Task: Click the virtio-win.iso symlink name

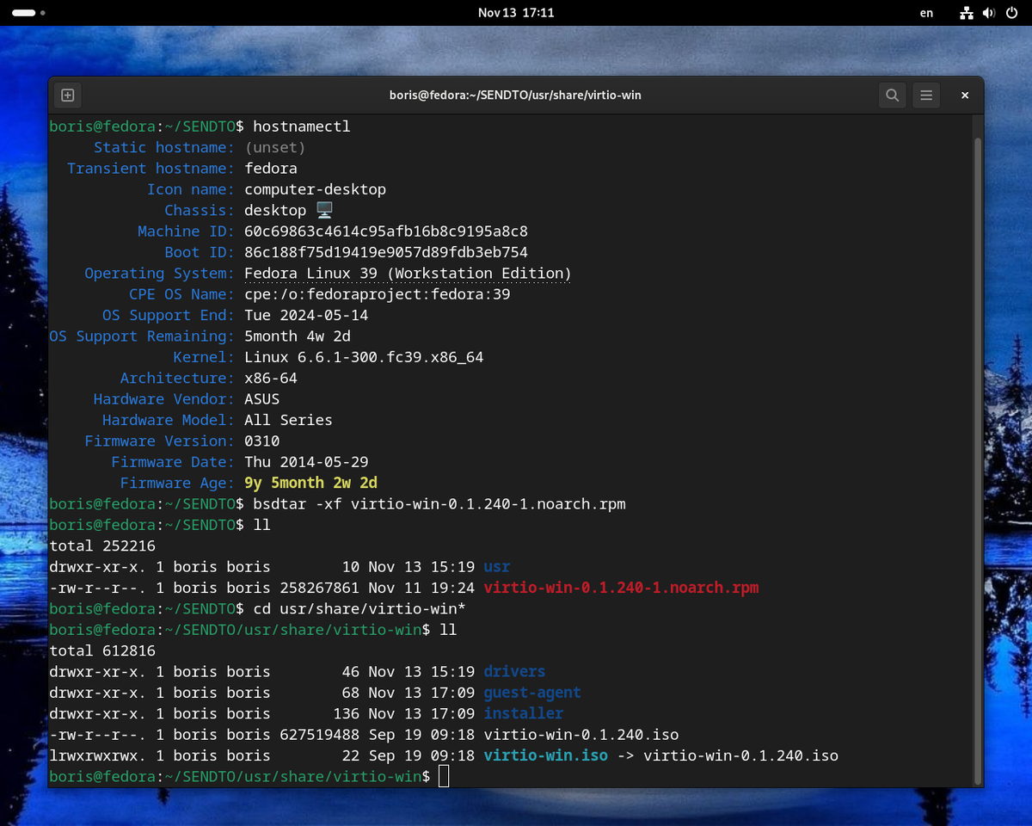Action: coord(545,755)
